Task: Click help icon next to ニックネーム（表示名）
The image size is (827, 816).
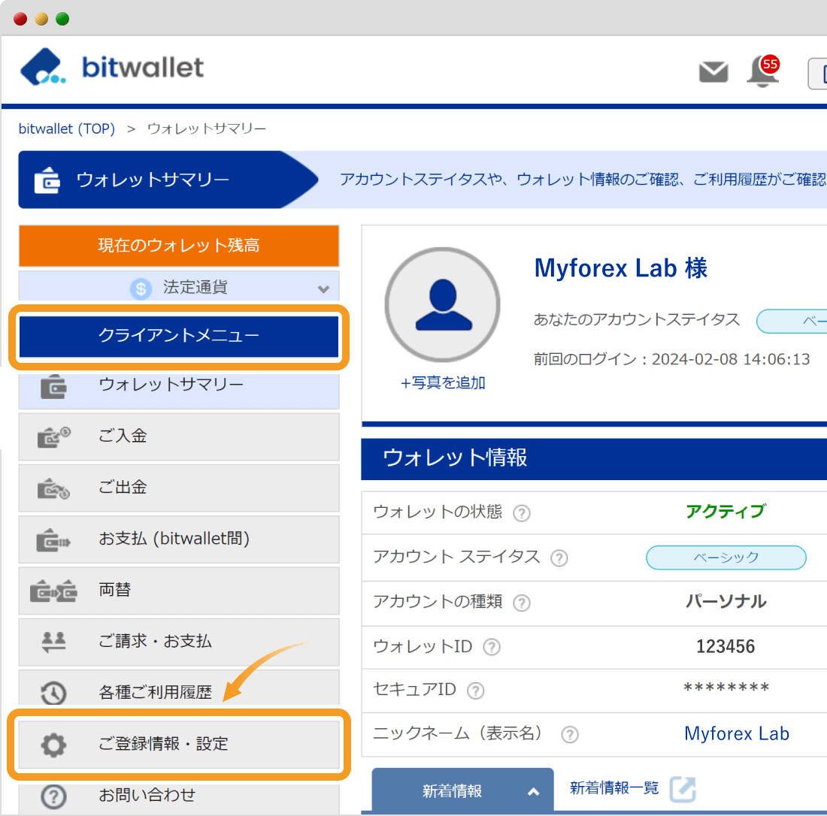Action: [570, 734]
